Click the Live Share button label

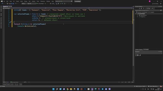click(x=156, y=4)
